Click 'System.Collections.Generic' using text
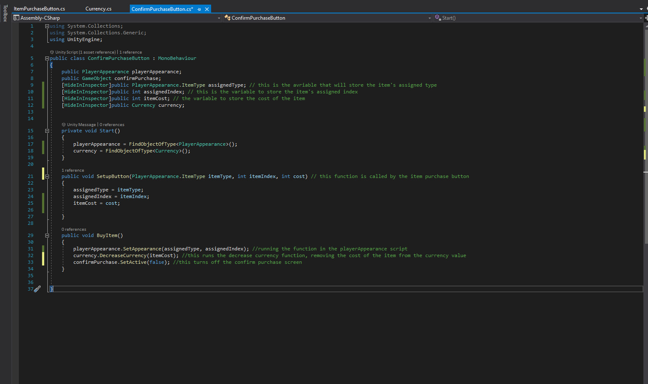 coord(106,33)
